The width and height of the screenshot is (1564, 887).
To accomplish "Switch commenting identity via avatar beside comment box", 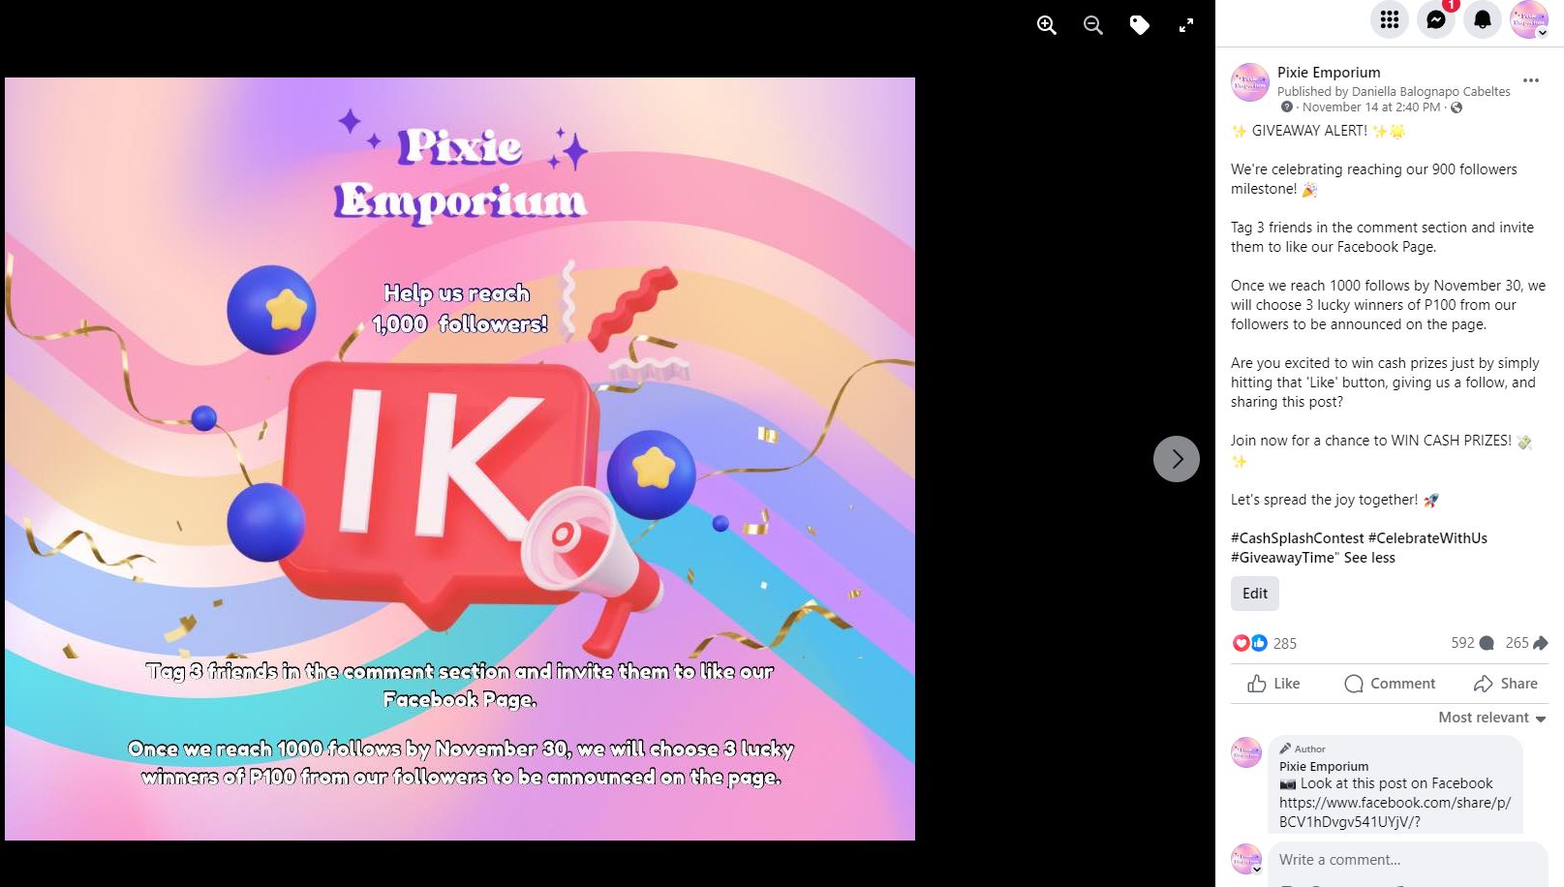I will click(x=1246, y=859).
